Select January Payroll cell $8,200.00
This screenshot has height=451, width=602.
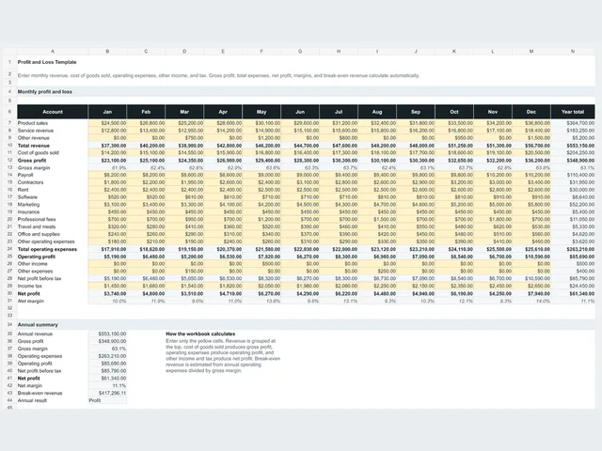[107, 175]
